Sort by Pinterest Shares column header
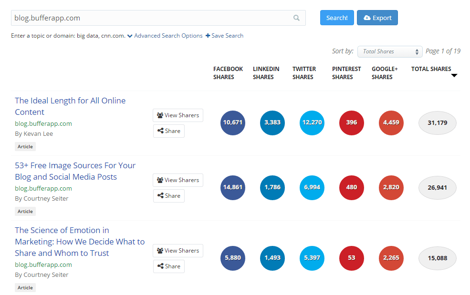The image size is (470, 295). pos(346,73)
